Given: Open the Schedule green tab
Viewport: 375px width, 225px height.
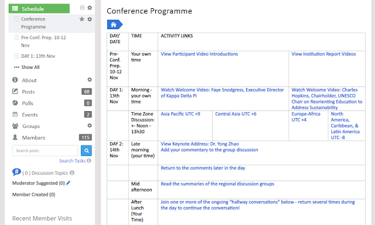Looking at the screenshot, I should tap(39, 9).
